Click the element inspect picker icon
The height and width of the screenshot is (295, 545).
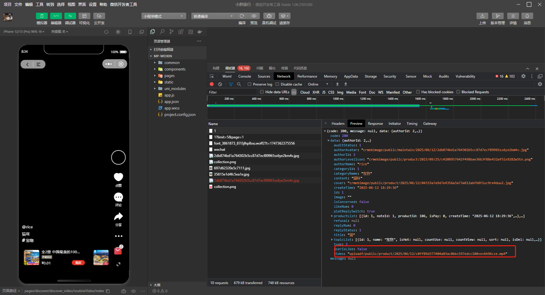pos(212,76)
